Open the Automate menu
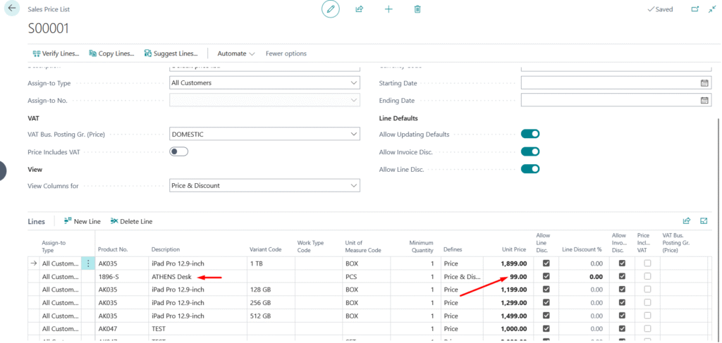The height and width of the screenshot is (343, 722). [236, 54]
